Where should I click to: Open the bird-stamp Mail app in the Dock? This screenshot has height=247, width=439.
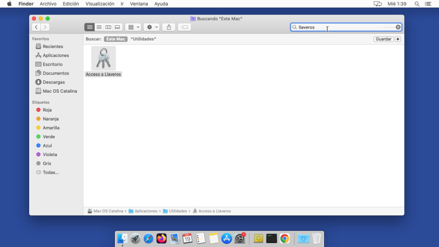pyautogui.click(x=174, y=238)
